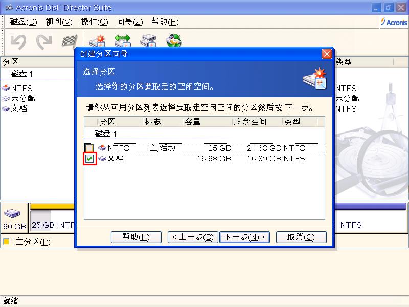The width and height of the screenshot is (409, 307).
Task: Select the create partition toolbar icon
Action: click(x=96, y=39)
